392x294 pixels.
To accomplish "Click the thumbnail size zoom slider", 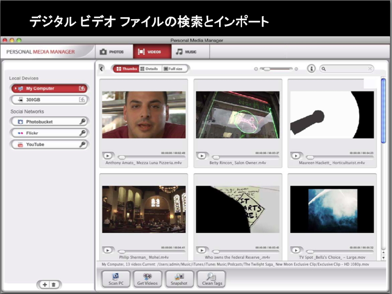I will click(277, 69).
